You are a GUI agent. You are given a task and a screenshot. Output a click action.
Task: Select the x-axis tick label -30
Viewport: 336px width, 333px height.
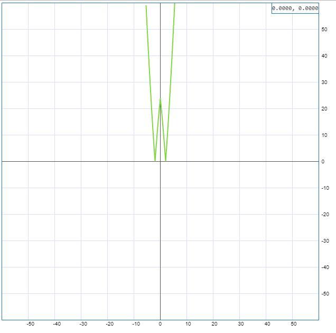83,324
